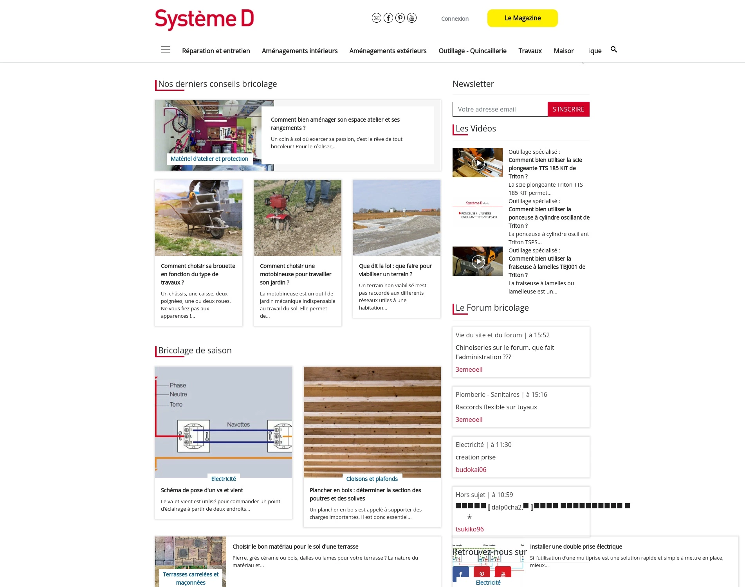Open forum thread Chinoiseries sur le forum
The image size is (745, 587).
[x=505, y=352]
